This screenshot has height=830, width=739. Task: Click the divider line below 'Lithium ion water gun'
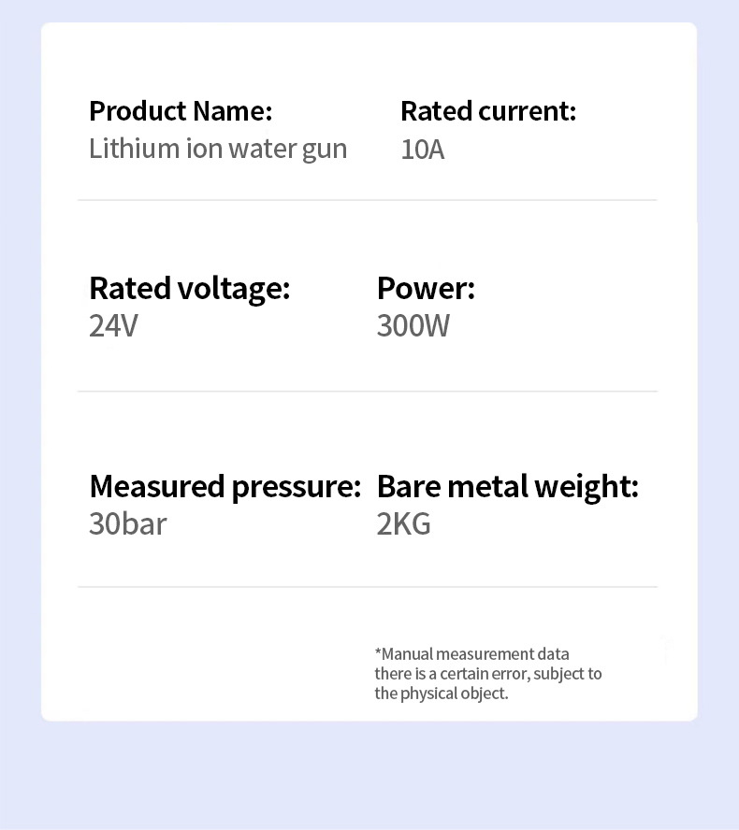(367, 200)
